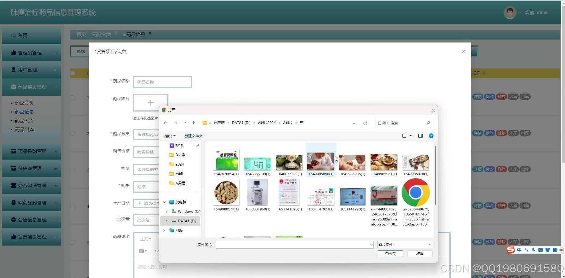Click the Sogou microphone voice icon
This screenshot has width=565, height=278.
[x=533, y=250]
